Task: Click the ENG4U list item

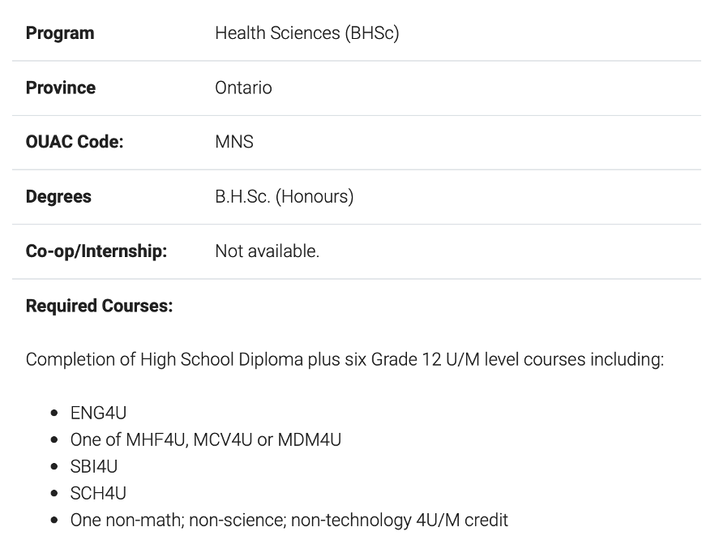Action: coord(99,413)
